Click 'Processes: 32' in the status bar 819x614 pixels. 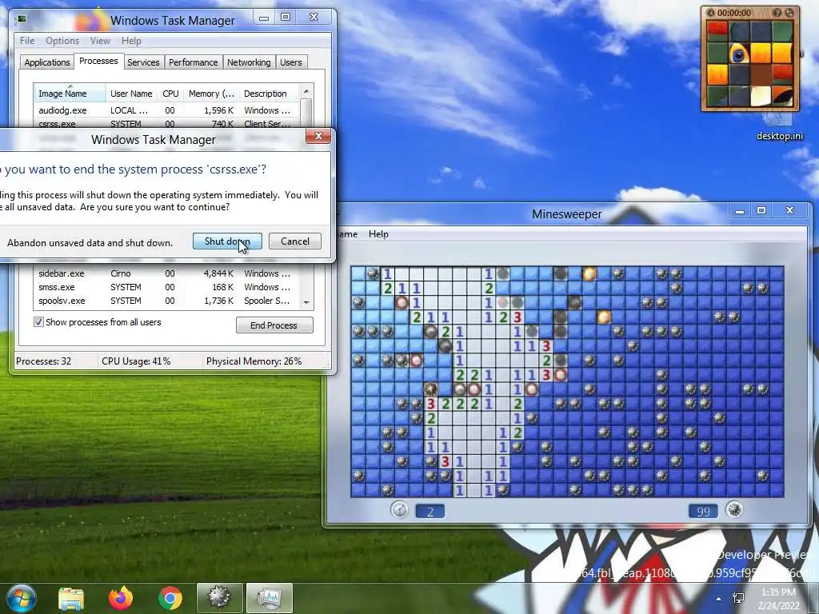tap(43, 361)
